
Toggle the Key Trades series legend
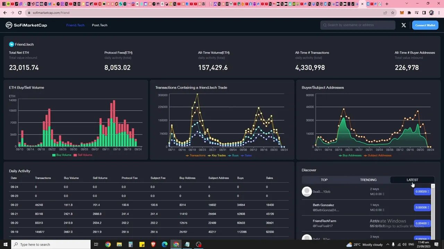point(216,155)
